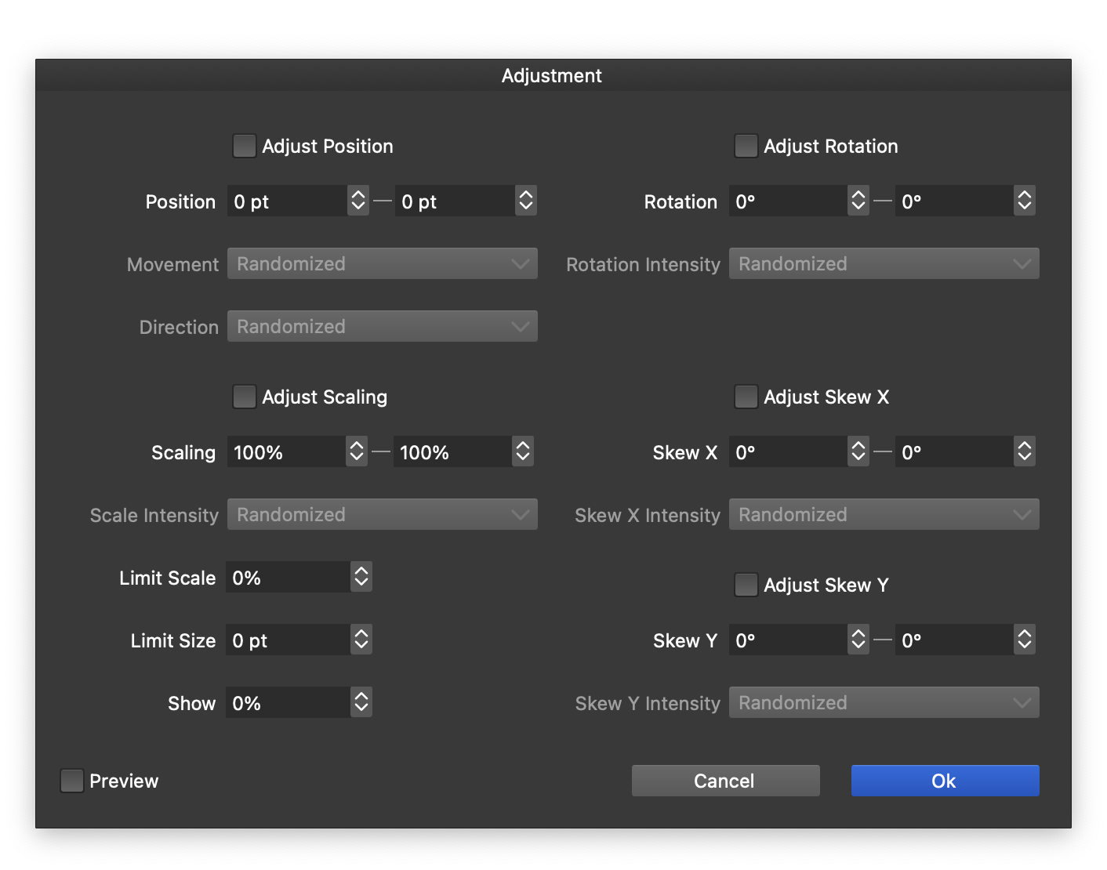Click the first Skew X input field

coord(787,452)
